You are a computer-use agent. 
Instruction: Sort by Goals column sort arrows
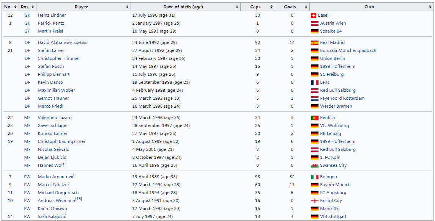coord(306,7)
